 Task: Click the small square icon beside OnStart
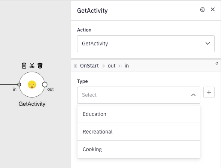coord(76,66)
